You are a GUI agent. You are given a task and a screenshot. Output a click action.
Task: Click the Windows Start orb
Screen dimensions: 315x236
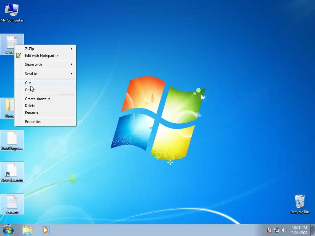point(8,230)
